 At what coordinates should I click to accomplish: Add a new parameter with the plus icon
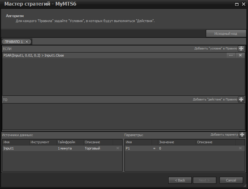[x=242, y=135]
